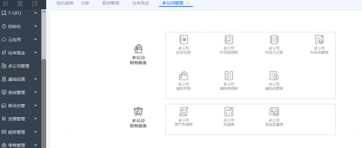Expand the 移动仓管 menu chevron
Viewport: 362px width, 148px height.
36,106
